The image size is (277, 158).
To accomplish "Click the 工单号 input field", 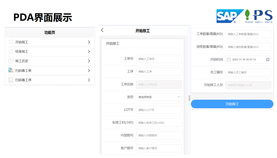I will [x=159, y=59].
